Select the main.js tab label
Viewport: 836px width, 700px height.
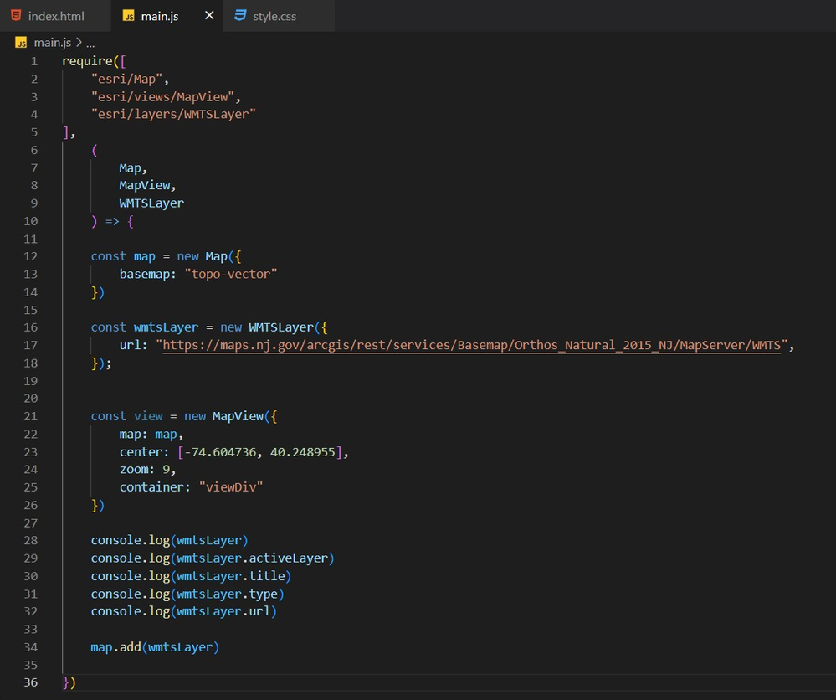[160, 16]
